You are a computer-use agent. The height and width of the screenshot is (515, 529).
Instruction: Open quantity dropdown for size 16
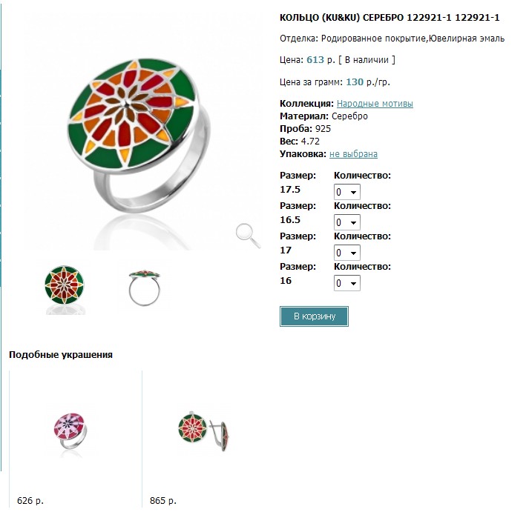tap(347, 283)
